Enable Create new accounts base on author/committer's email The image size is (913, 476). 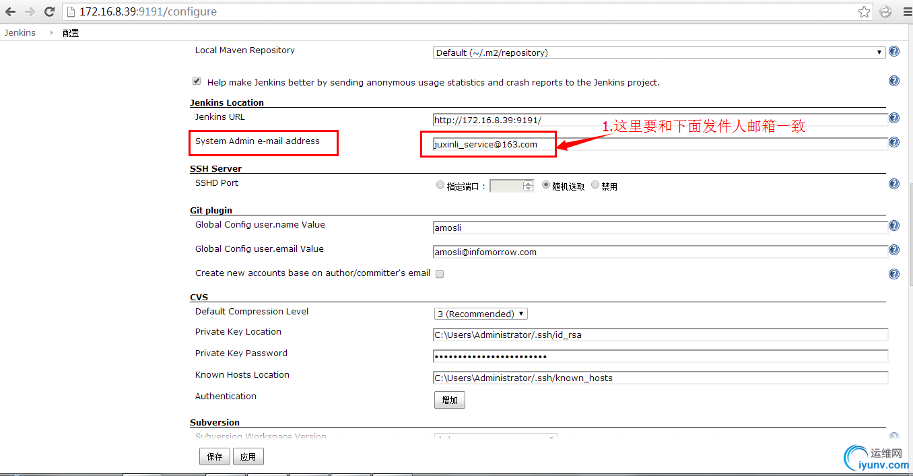pos(440,274)
